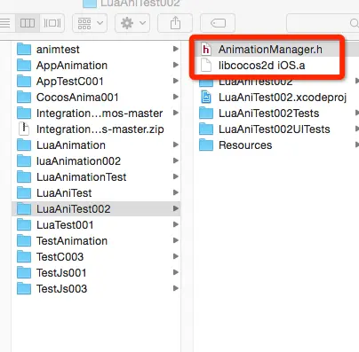359x352 pixels.
Task: Click the Resources folder name
Action: point(245,145)
